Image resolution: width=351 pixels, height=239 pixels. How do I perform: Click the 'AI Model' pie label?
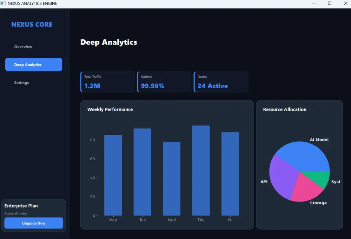[x=319, y=140]
